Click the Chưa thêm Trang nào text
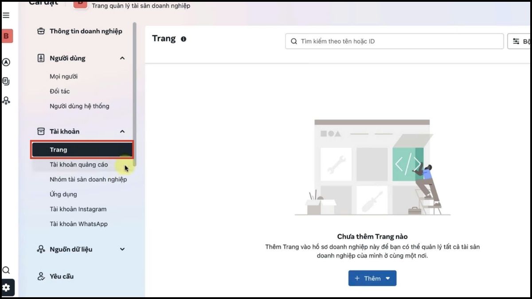This screenshot has width=532, height=299. click(x=372, y=237)
